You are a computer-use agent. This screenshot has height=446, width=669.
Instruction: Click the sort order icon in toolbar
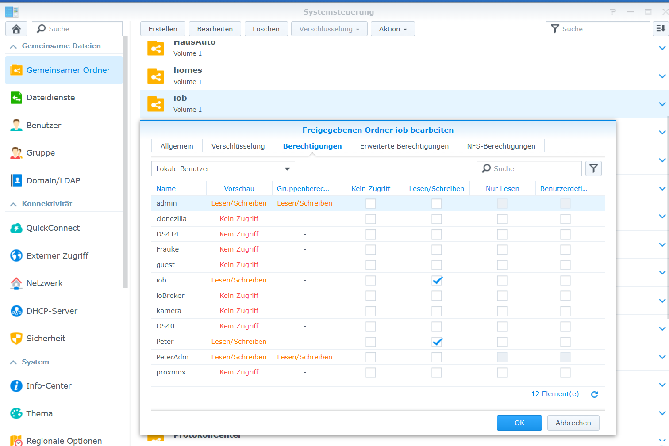[x=661, y=29]
